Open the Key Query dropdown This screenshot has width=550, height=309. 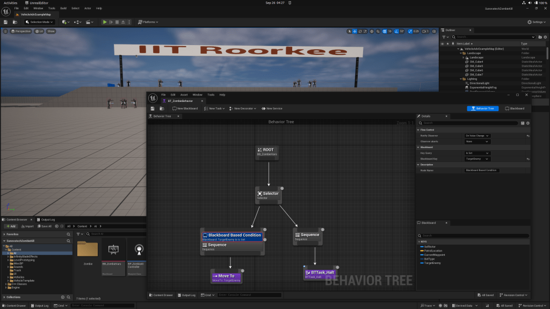[x=477, y=153]
